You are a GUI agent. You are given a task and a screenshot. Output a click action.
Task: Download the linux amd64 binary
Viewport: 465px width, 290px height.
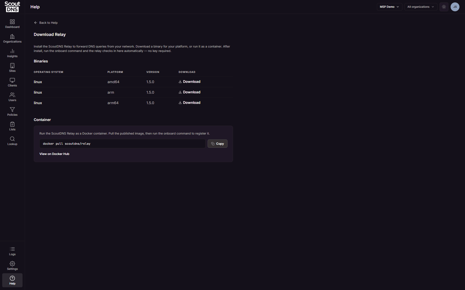[x=189, y=82]
